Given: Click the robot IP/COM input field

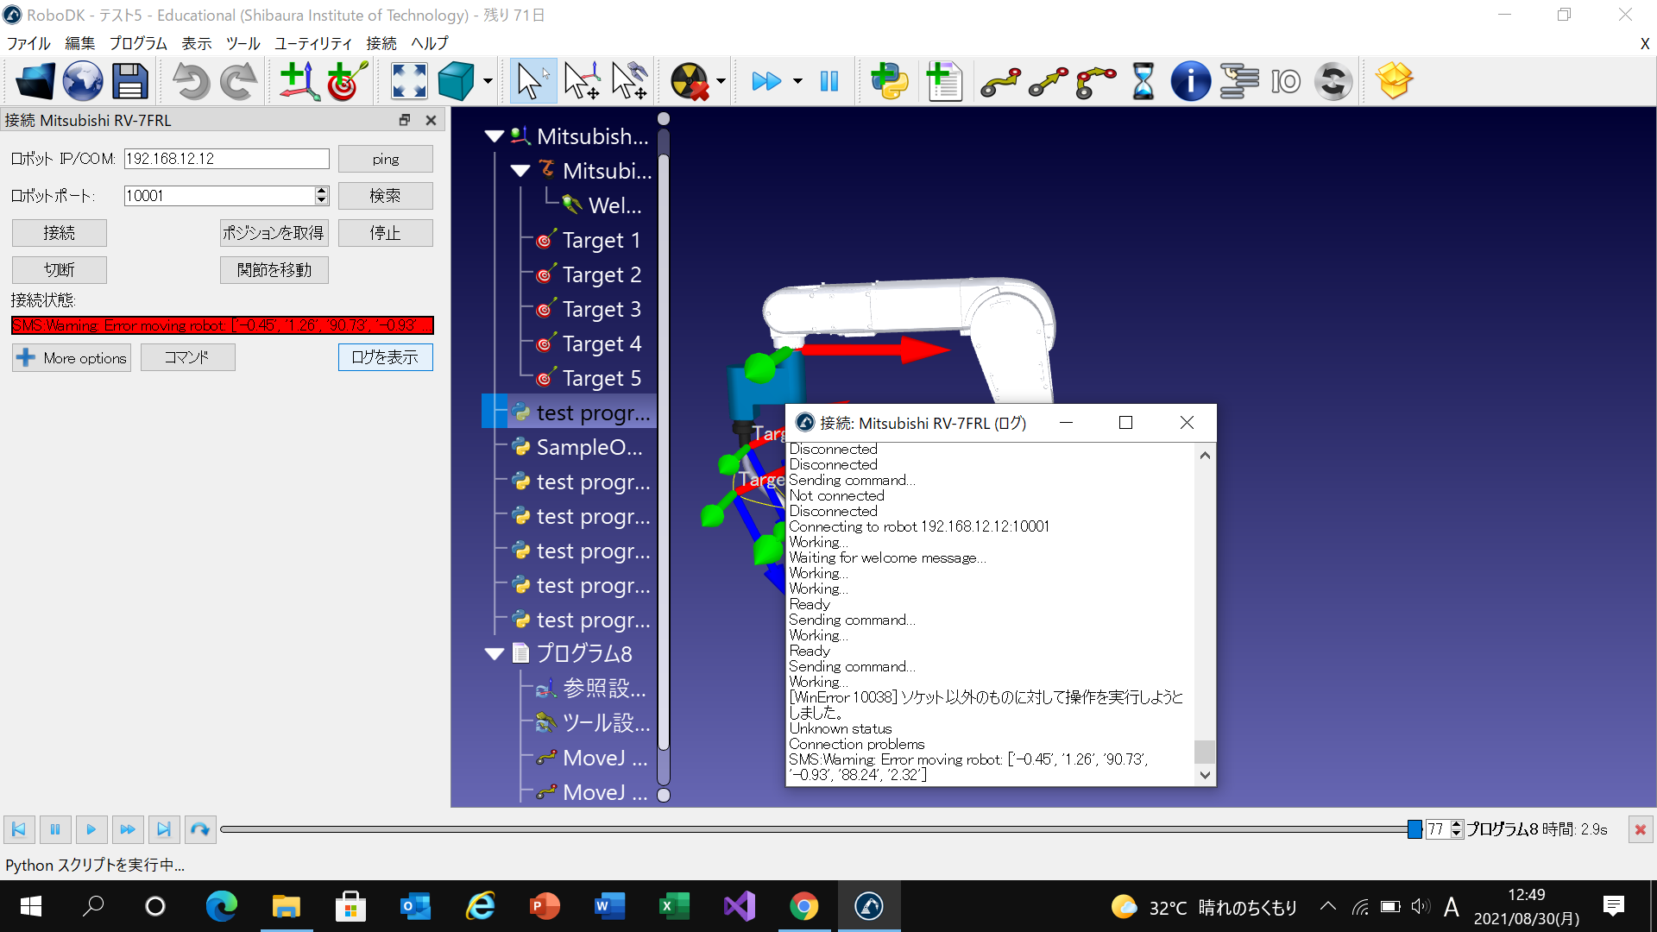Looking at the screenshot, I should tap(226, 159).
